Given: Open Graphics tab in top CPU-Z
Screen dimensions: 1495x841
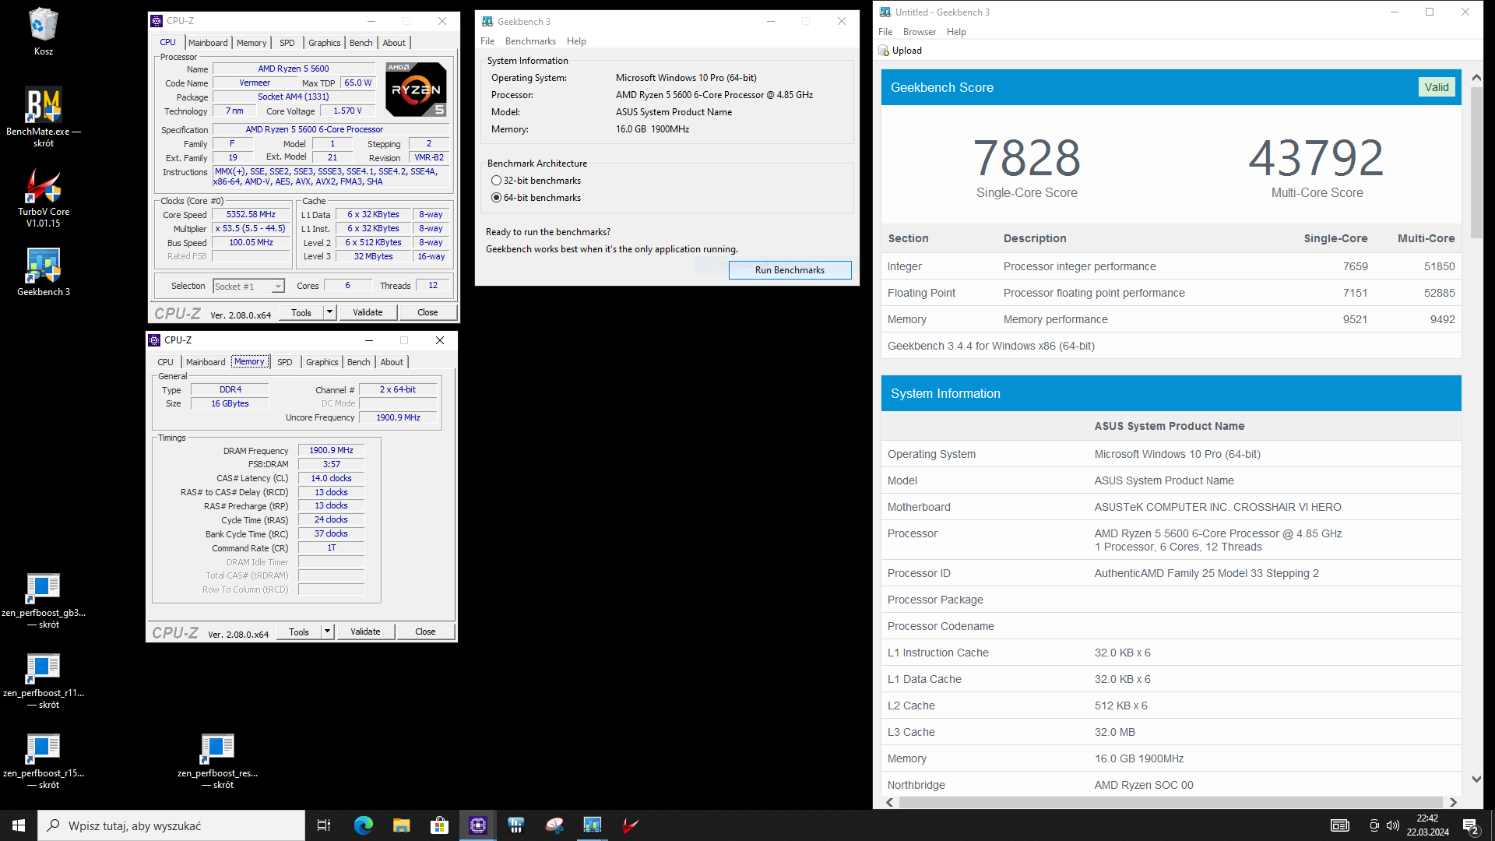Looking at the screenshot, I should tap(325, 43).
